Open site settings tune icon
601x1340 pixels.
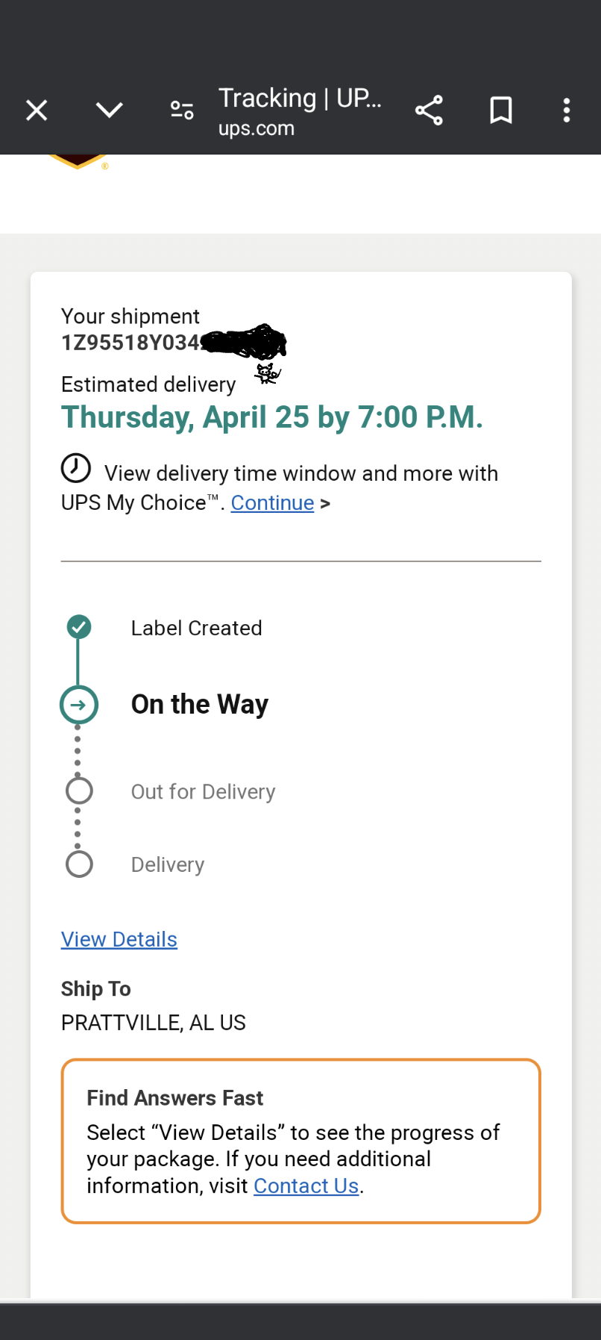182,110
